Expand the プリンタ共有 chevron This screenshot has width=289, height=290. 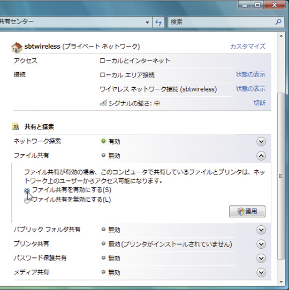(x=261, y=244)
